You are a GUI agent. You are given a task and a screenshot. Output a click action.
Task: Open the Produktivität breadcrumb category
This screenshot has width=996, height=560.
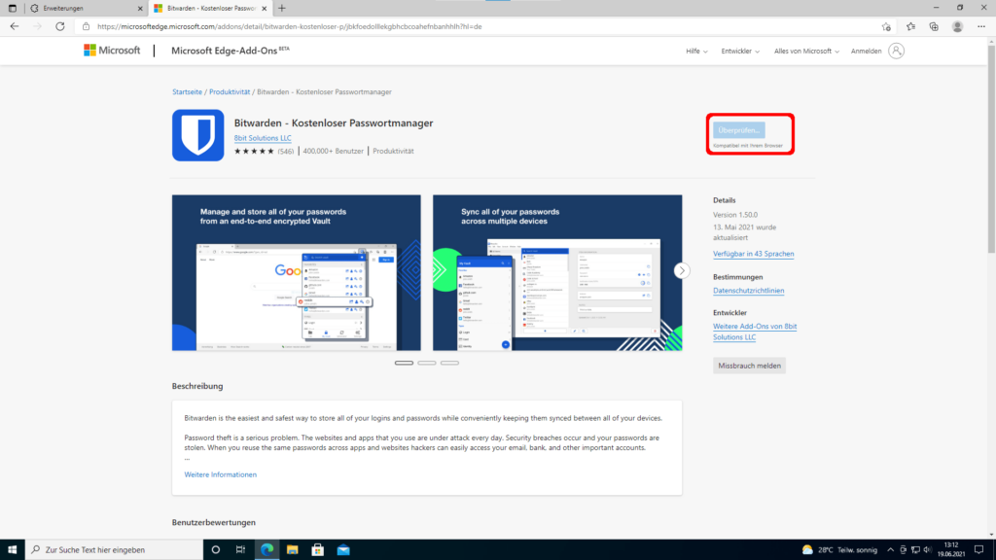[x=230, y=92]
